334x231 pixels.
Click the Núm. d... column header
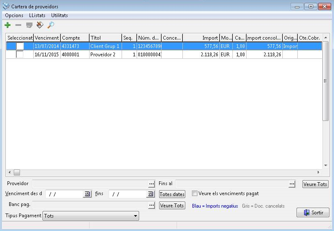click(149, 38)
